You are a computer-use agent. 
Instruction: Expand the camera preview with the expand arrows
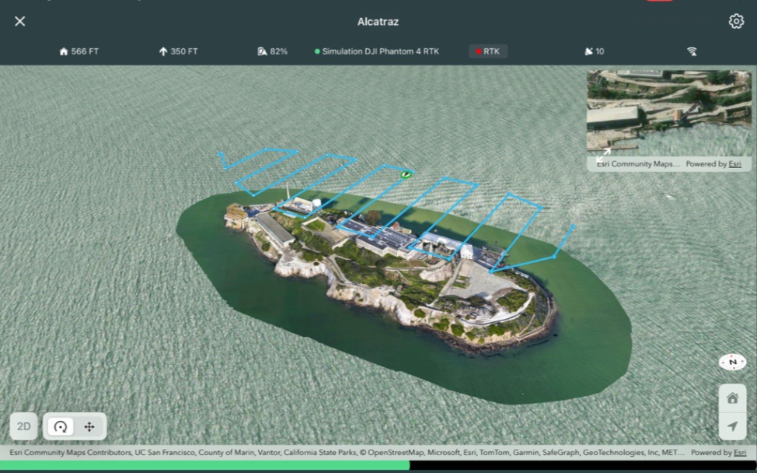click(602, 156)
